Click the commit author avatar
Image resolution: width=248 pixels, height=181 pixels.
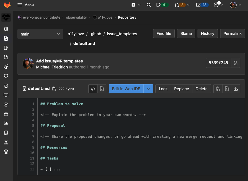[x=28, y=64]
